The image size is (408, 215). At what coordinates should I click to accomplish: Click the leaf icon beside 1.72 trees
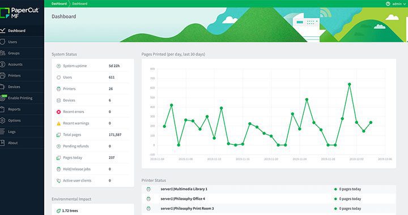58,211
